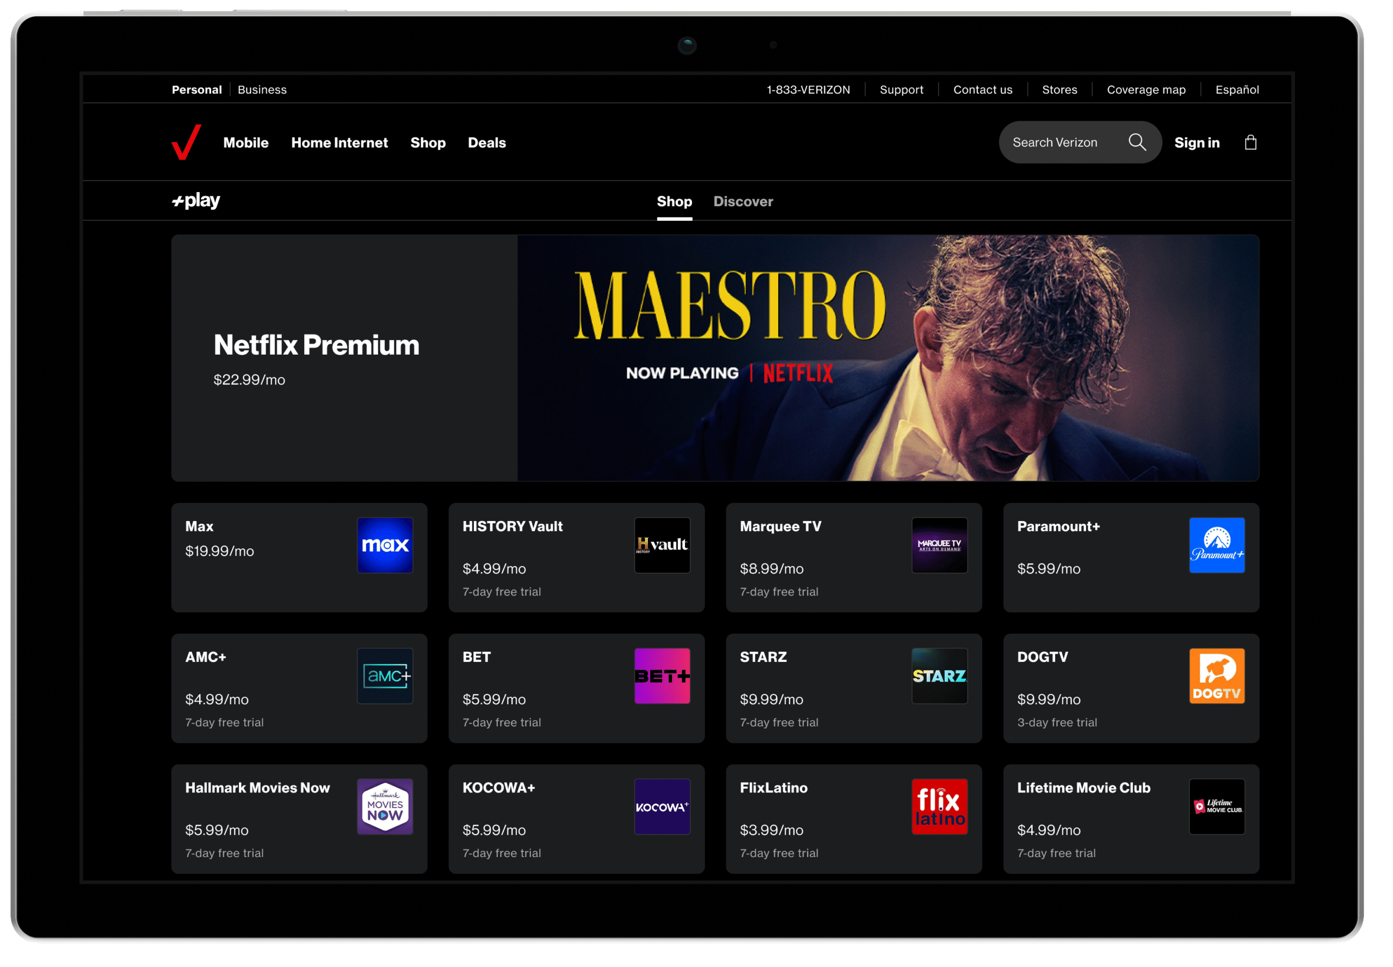The width and height of the screenshot is (1393, 967).
Task: Click the $4.99/mo Lifetime Movie Club price
Action: [x=1049, y=830]
